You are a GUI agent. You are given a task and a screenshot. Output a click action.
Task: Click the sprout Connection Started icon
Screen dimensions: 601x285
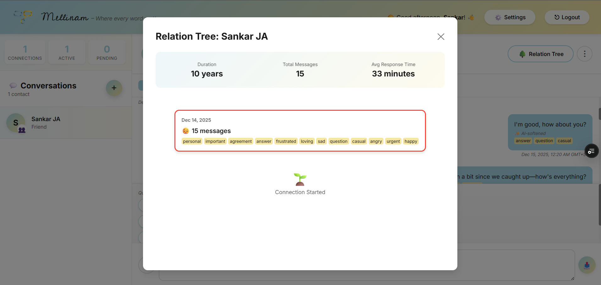(300, 179)
